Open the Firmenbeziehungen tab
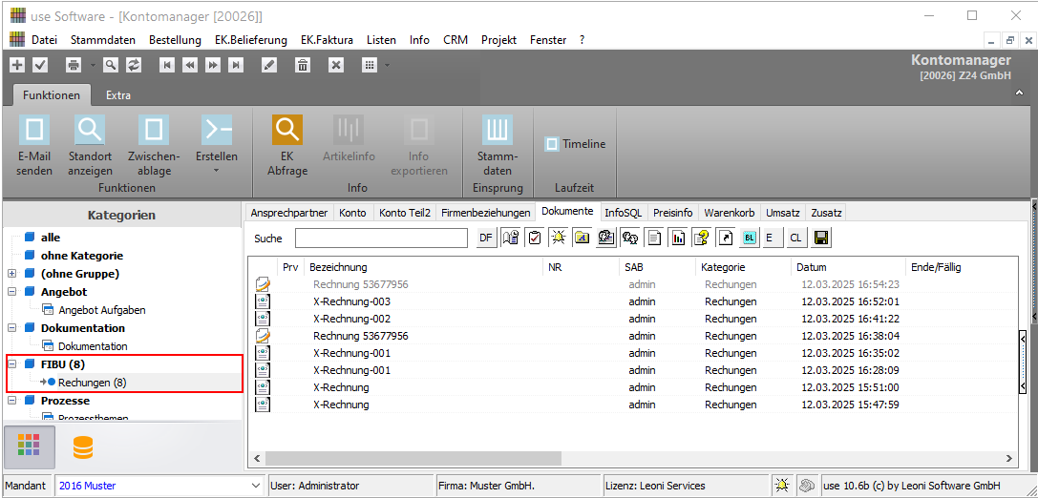1038x498 pixels. coord(486,213)
